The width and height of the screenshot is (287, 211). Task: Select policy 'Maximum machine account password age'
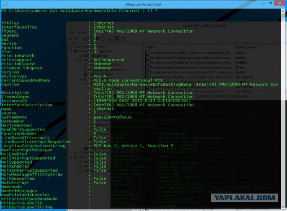click(x=191, y=68)
